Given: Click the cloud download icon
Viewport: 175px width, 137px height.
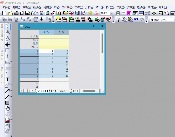Looking at the screenshot, I should pyautogui.click(x=72, y=13).
